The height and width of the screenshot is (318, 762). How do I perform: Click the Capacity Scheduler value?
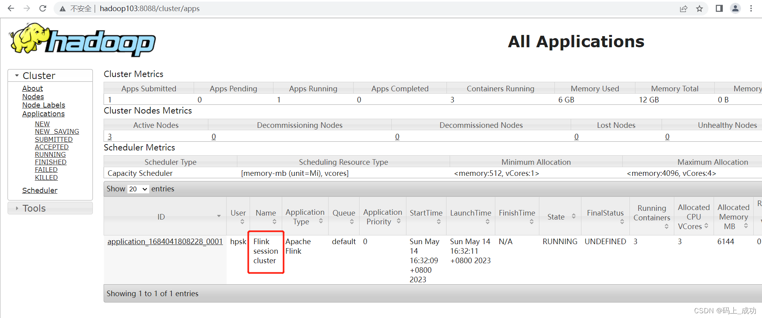pyautogui.click(x=140, y=173)
